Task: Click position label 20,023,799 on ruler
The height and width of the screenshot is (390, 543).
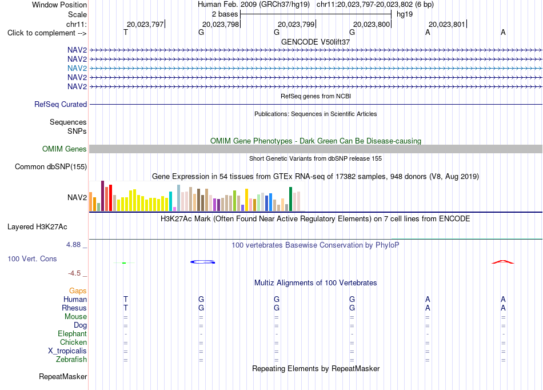Action: click(296, 24)
